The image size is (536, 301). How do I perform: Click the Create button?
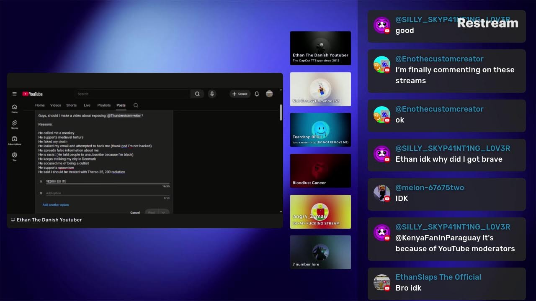coord(240,94)
